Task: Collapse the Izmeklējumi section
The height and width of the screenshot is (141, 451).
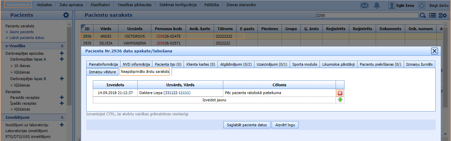Action: (62, 117)
